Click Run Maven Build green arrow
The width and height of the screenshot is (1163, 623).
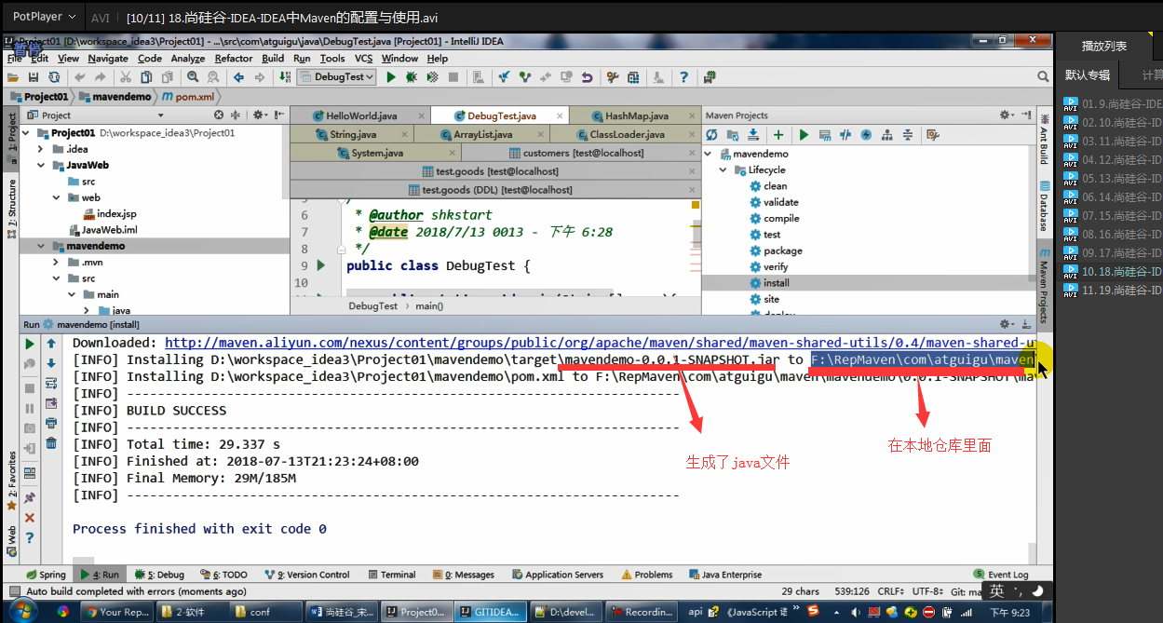[804, 135]
